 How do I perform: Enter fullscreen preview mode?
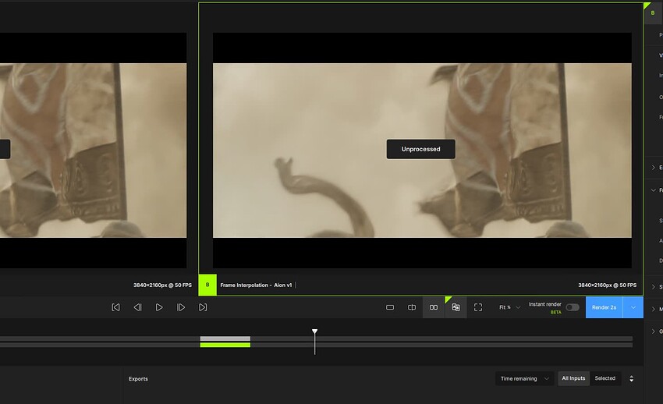click(478, 307)
